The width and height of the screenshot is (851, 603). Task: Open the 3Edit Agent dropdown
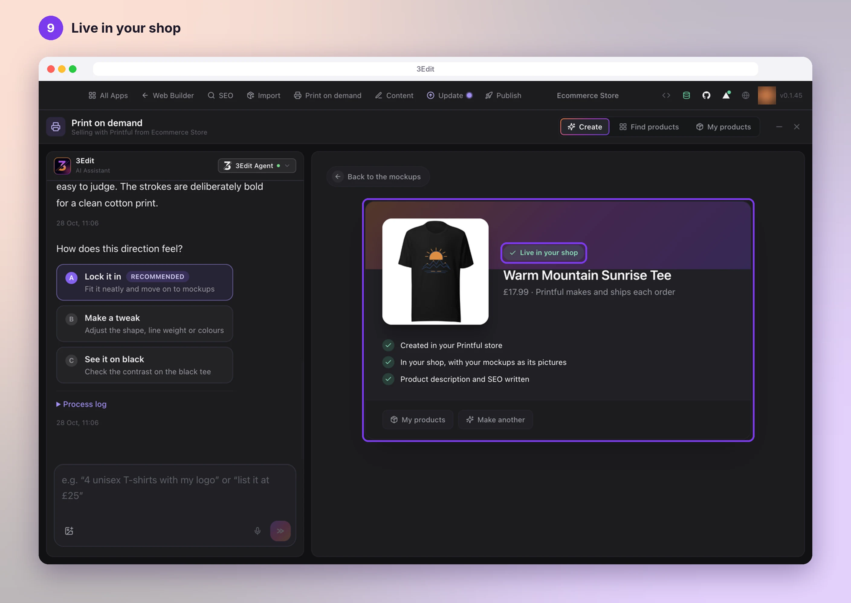[257, 166]
